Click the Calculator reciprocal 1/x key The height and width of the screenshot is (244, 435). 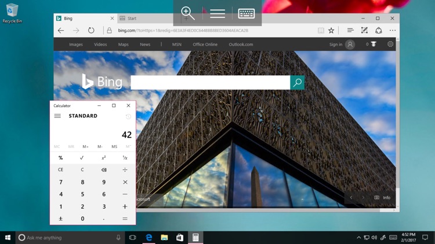[x=125, y=158]
